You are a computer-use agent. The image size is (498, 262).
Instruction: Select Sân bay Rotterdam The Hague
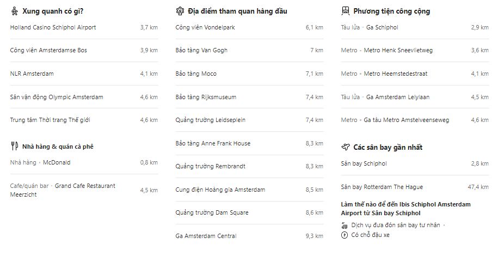pos(382,187)
